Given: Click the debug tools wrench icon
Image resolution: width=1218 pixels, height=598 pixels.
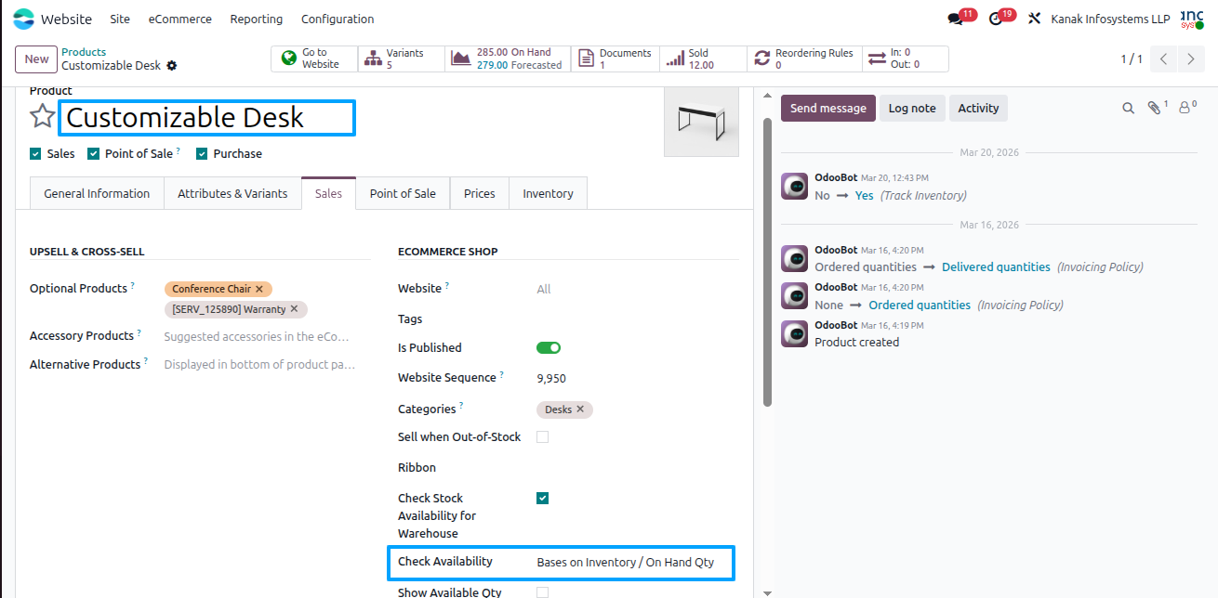Looking at the screenshot, I should 1034,19.
